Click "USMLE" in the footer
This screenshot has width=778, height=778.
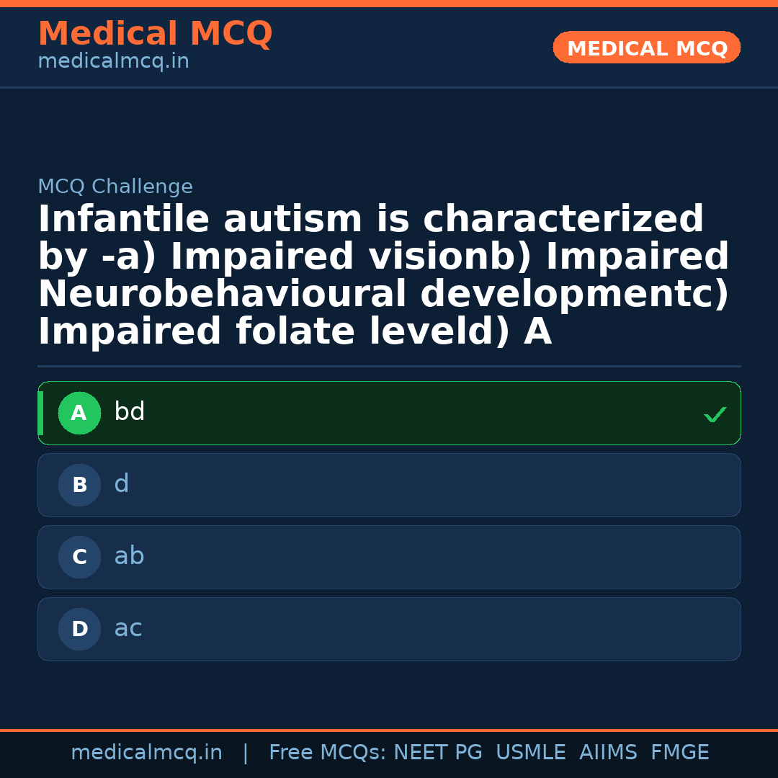[530, 753]
